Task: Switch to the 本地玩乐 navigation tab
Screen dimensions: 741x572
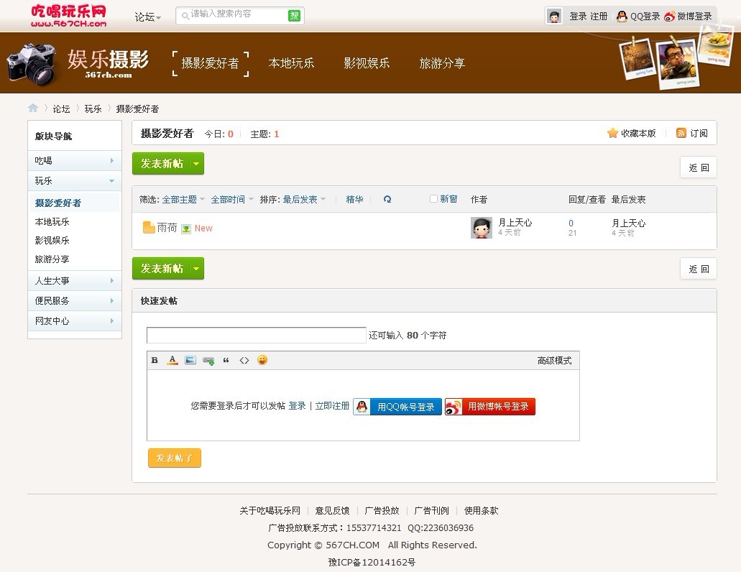Action: click(x=291, y=63)
